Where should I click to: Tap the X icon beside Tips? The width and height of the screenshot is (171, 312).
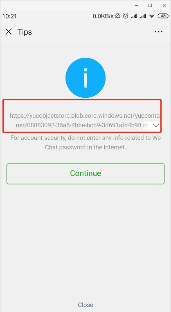9,31
